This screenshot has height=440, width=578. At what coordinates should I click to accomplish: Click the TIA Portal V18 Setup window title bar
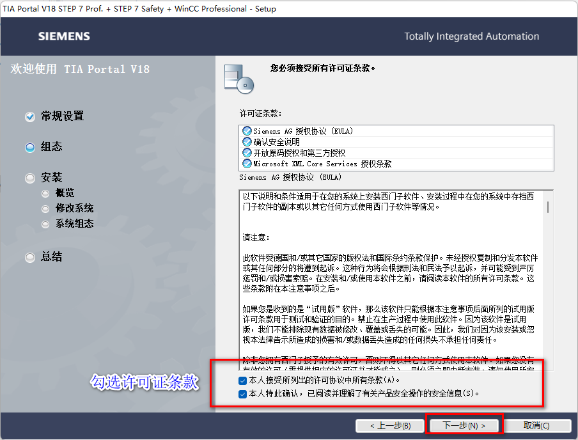(x=289, y=8)
